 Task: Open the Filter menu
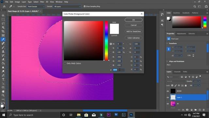(42, 2)
